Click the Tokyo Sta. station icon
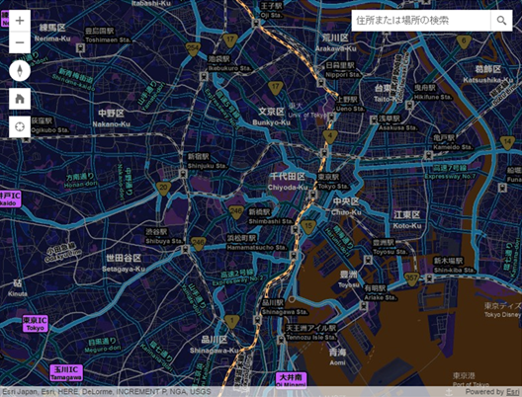Viewport: 522px width, 397px height. 312,194
